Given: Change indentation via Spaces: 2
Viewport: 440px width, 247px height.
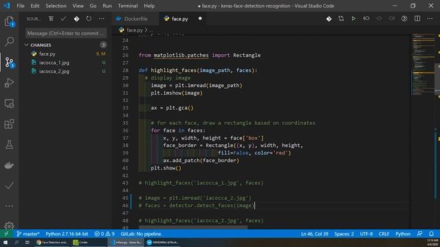Looking at the screenshot, I should pos(344,234).
